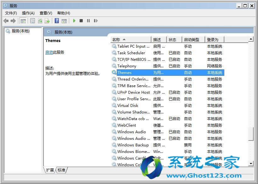The image size is (258, 184).
Task: Open the 操作 menu
Action: coord(28,13)
